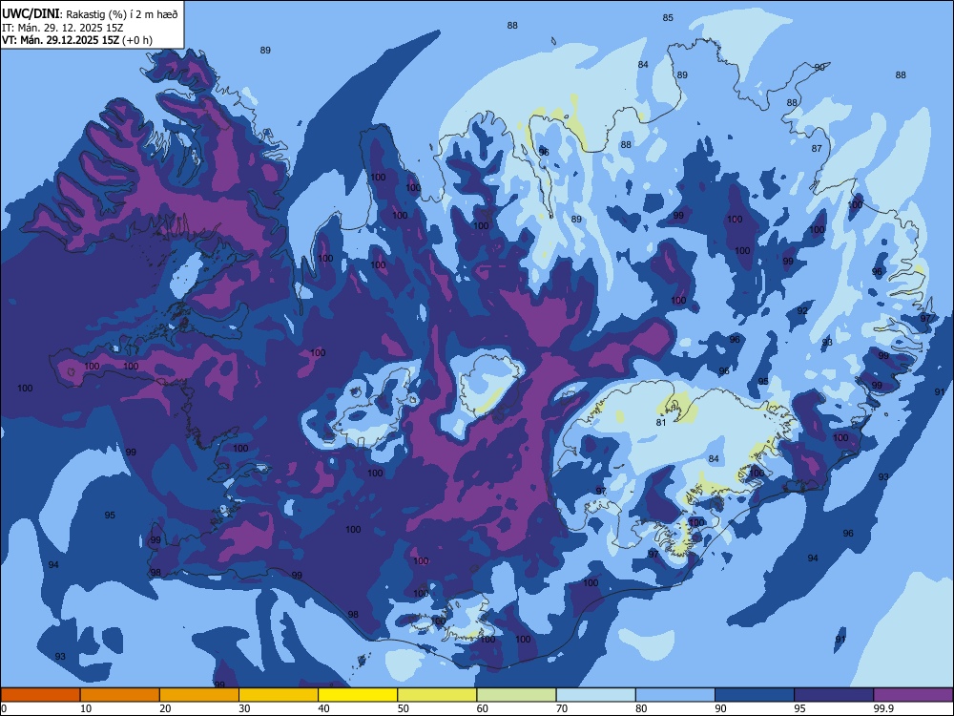Screen dimensions: 954x716
Task: Click the legend tick label 50
Action: [x=404, y=708]
